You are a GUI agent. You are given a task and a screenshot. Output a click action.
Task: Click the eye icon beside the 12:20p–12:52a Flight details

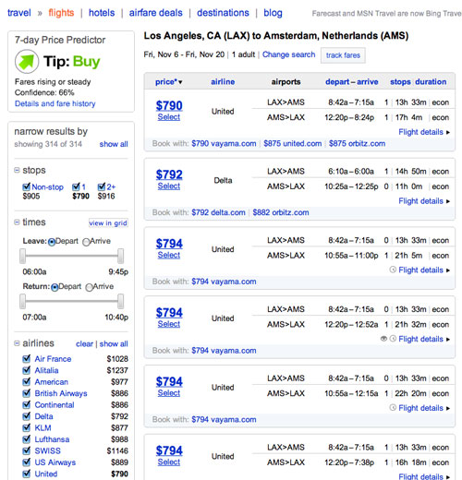[383, 339]
